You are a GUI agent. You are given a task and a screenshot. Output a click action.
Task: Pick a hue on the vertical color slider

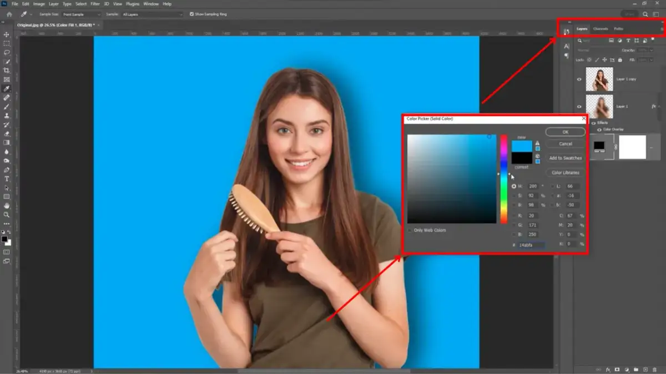[x=503, y=178]
